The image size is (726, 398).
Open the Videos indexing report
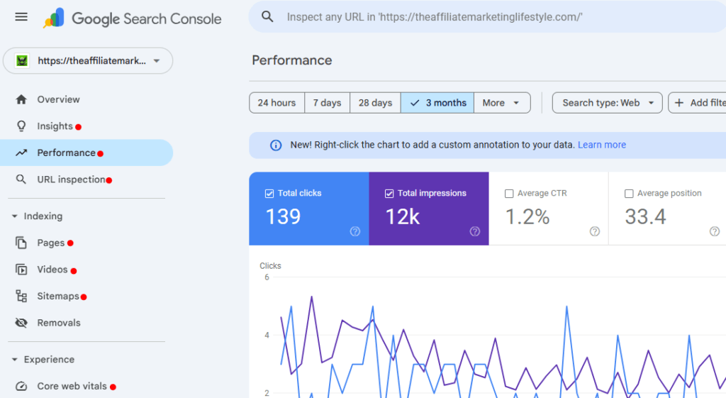click(52, 269)
